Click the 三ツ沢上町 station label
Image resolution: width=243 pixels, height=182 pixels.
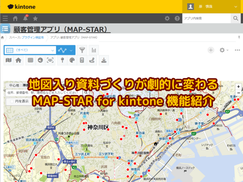83,154
